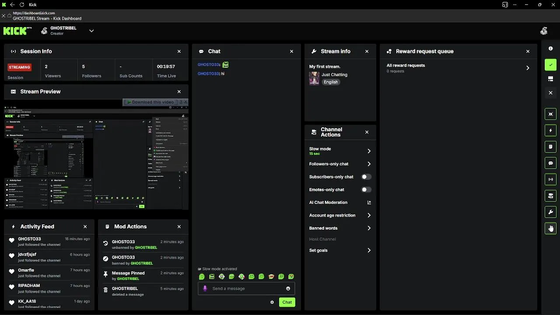Viewport: 560px width, 315px height.
Task: Open profile avatar at top right
Action: coord(544,31)
